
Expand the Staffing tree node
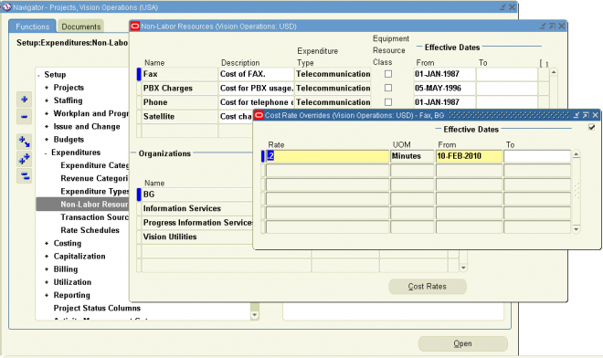pos(47,100)
